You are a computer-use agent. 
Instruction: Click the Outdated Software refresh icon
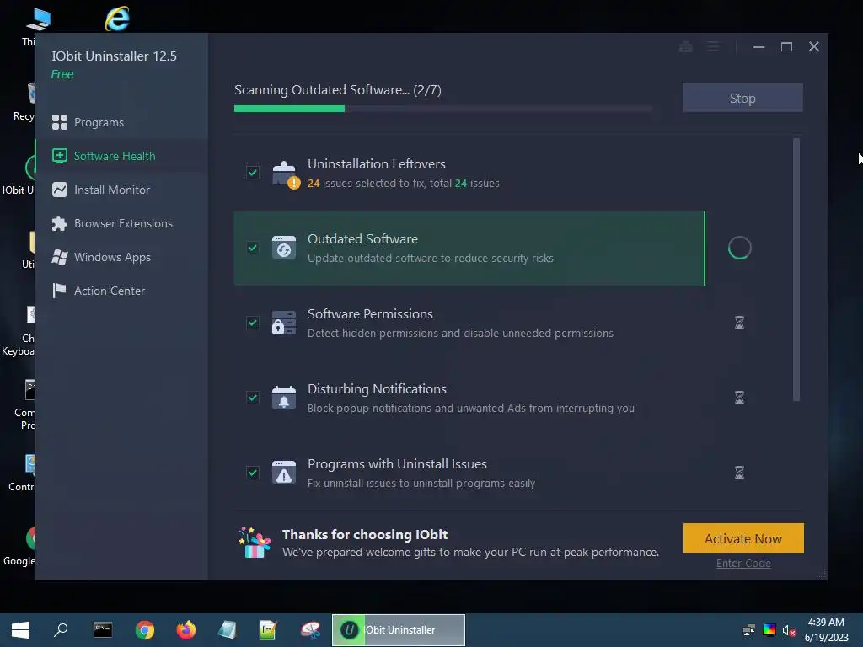click(x=284, y=249)
